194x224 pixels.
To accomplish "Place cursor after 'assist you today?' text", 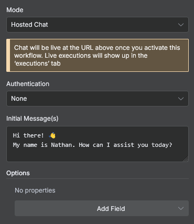I will point(173,145).
